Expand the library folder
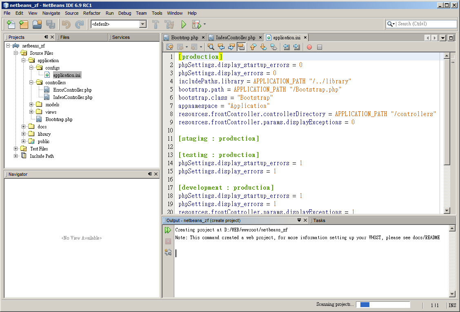The image size is (460, 312). click(24, 134)
